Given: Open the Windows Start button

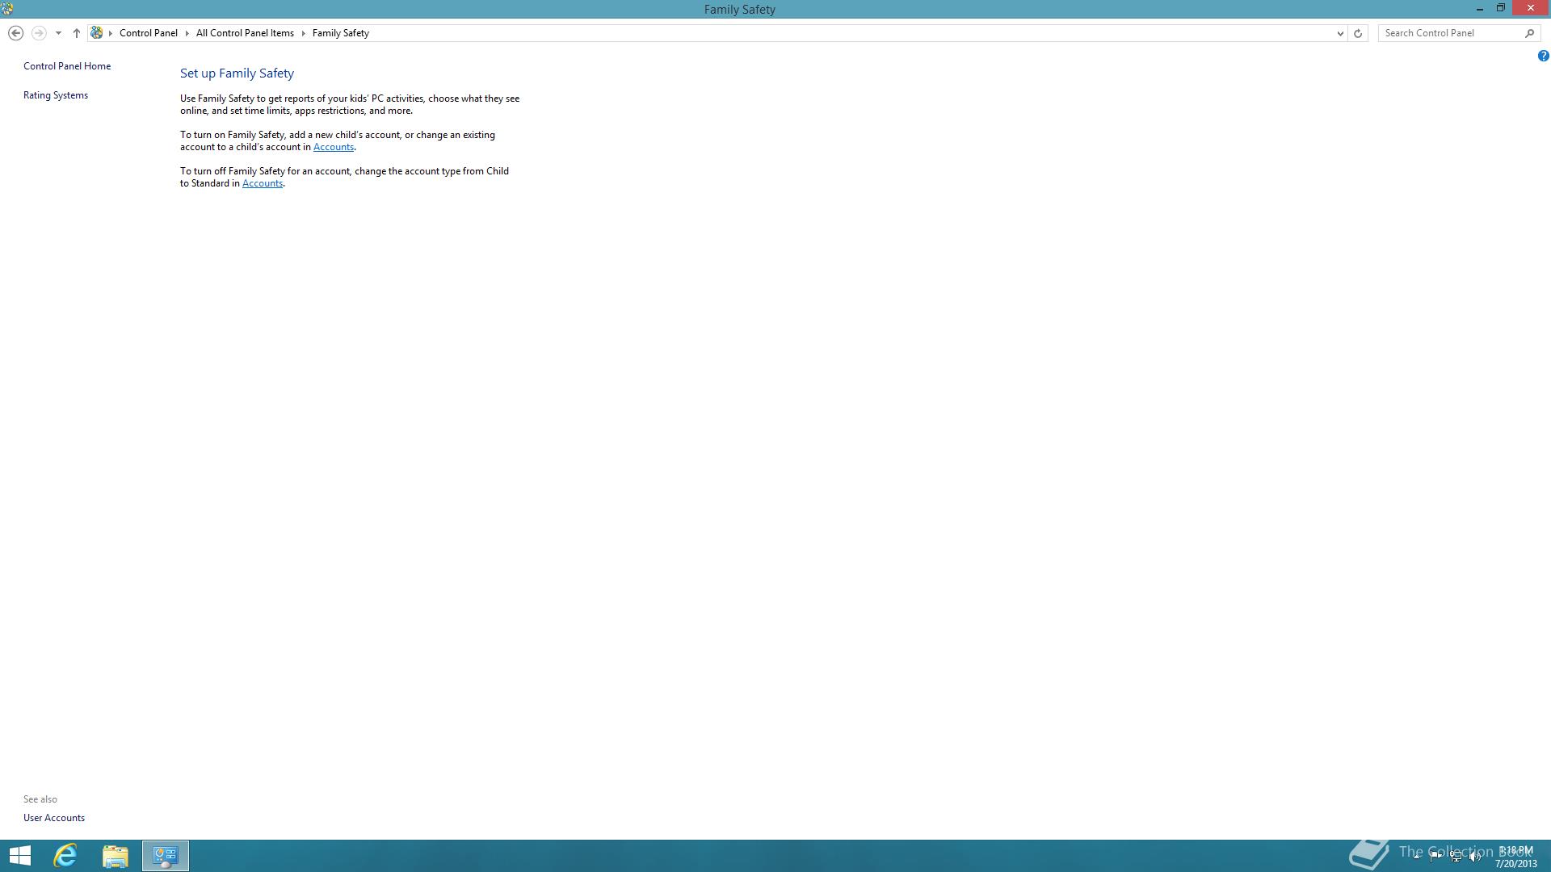Looking at the screenshot, I should pos(19,856).
